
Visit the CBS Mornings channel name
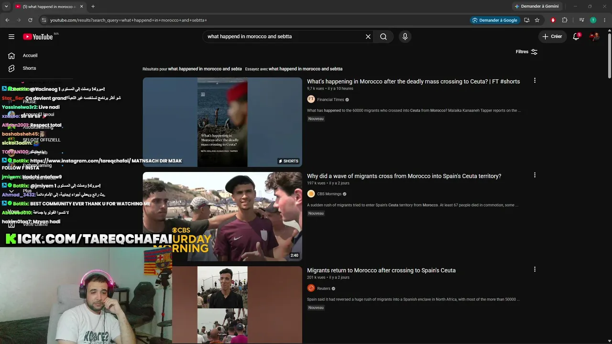coord(329,194)
